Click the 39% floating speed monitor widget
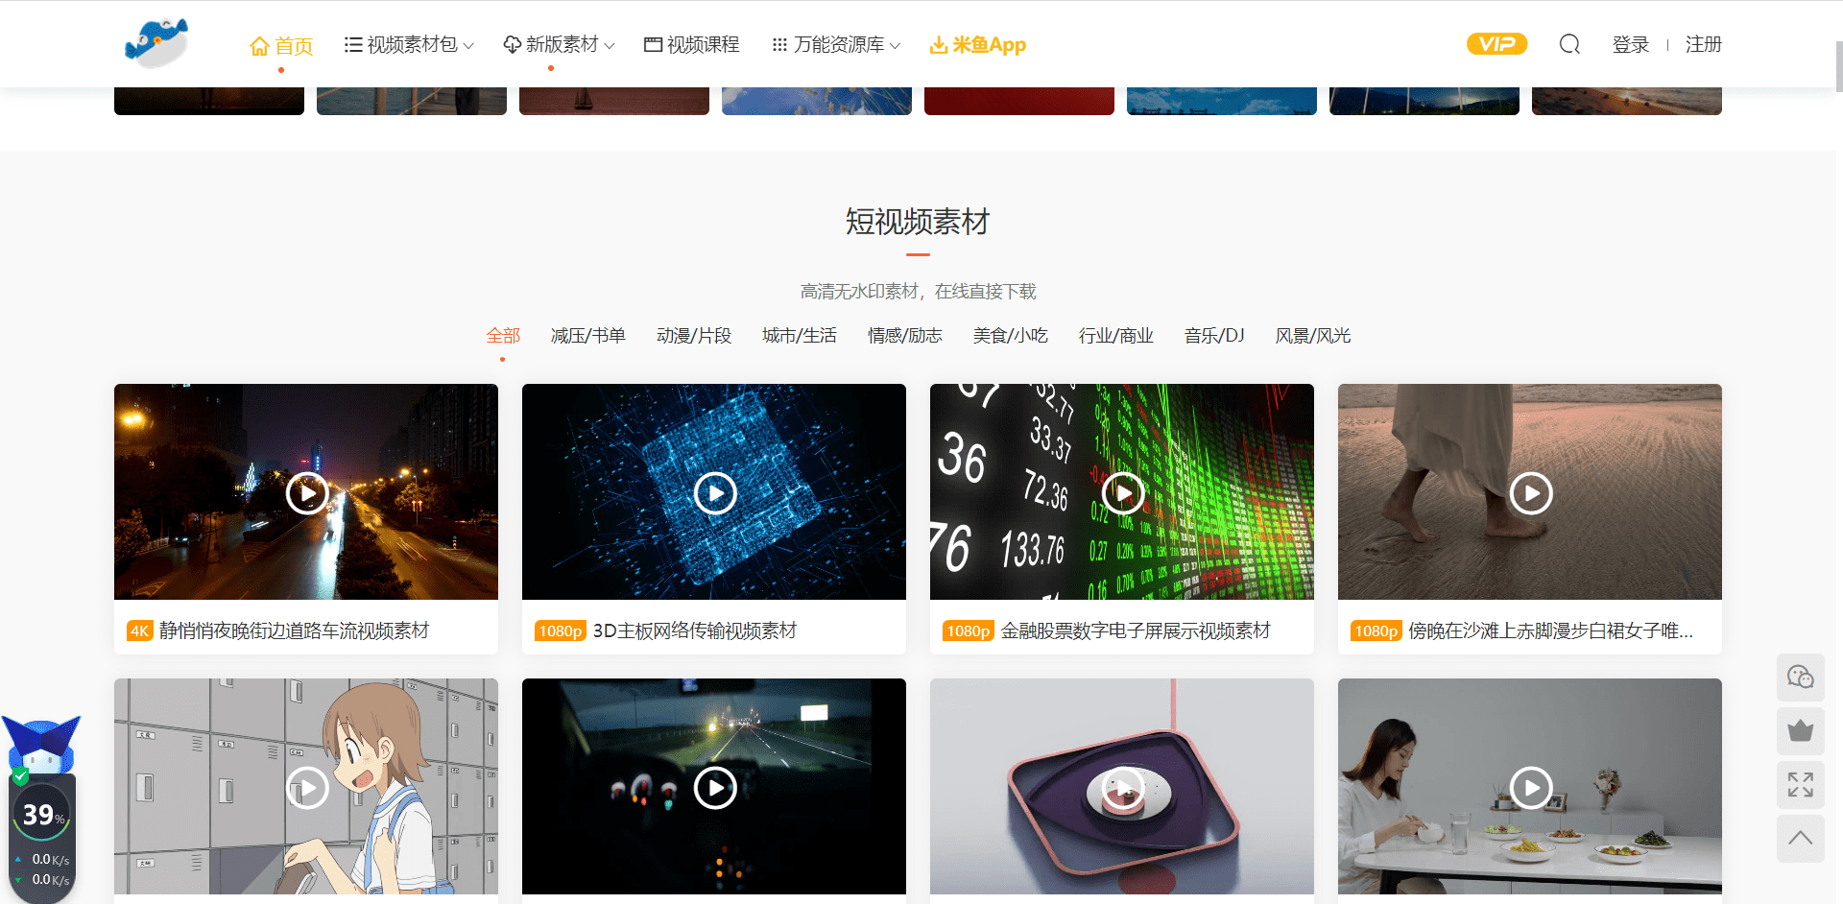 (x=42, y=816)
